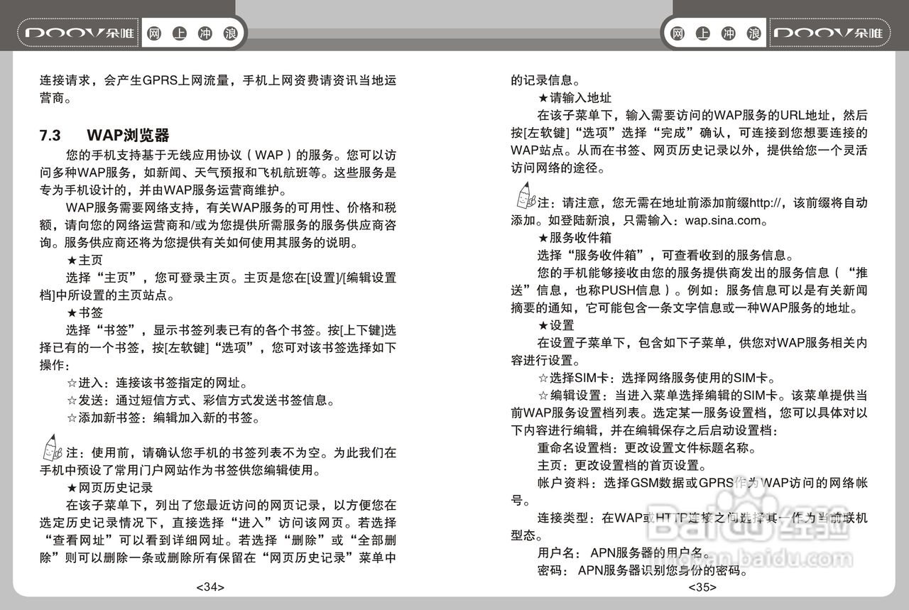The image size is (909, 610).
Task: Click the '★请输入地址' item heading
Action: 574,97
